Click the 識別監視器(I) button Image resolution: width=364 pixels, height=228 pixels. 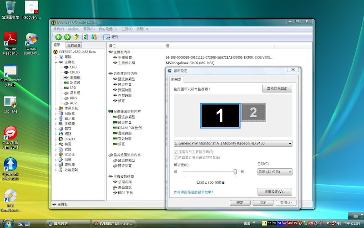tap(277, 88)
